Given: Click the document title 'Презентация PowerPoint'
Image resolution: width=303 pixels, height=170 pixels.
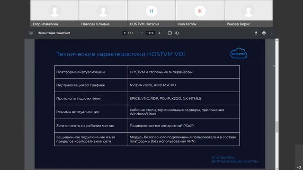Looking at the screenshot, I should tap(54, 33).
